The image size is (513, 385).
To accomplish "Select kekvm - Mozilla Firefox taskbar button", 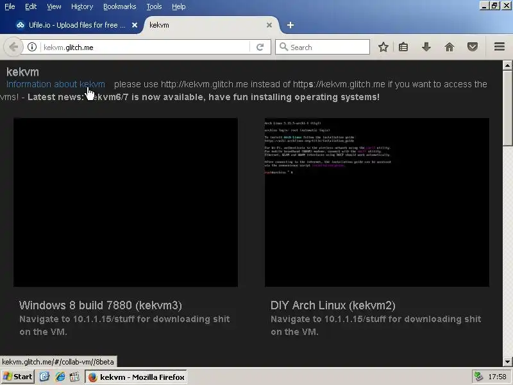I will tap(136, 377).
